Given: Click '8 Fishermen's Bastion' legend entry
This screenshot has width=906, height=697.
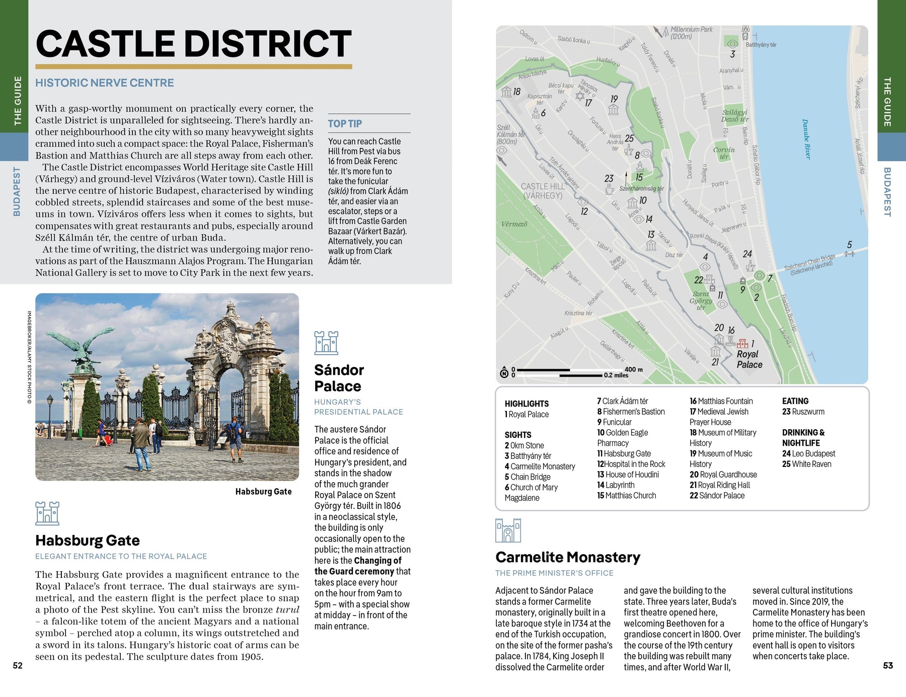Looking at the screenshot, I should tap(631, 412).
